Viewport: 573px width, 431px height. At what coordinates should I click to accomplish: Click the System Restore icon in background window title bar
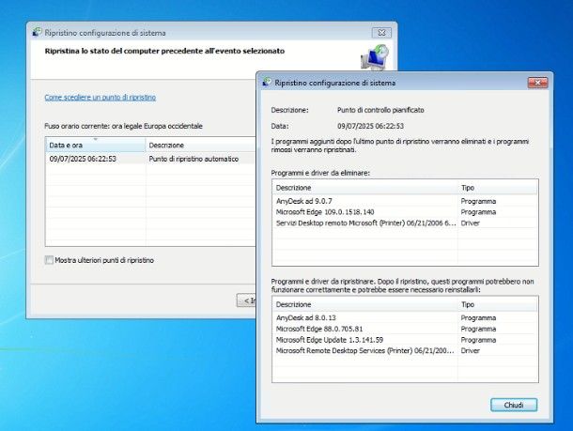37,32
